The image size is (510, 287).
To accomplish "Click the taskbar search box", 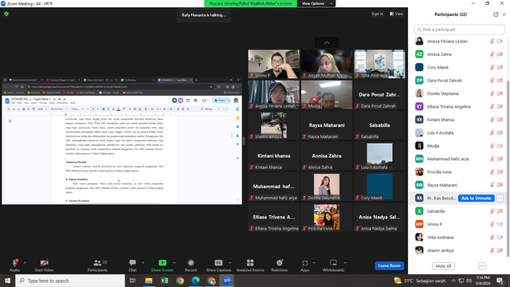I will pyautogui.click(x=70, y=281).
